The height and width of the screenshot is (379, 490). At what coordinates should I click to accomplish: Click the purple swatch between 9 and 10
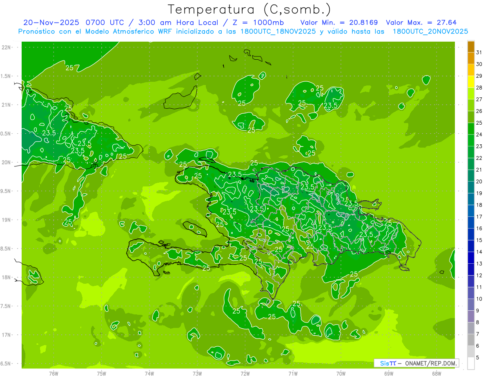point(471,305)
